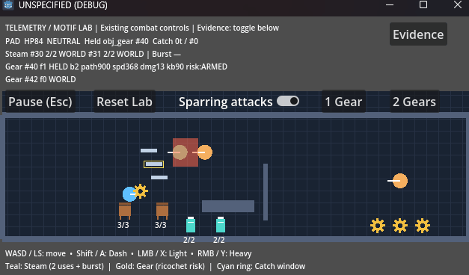Click the 'RMB / Y: Heavy' hint

224,253
